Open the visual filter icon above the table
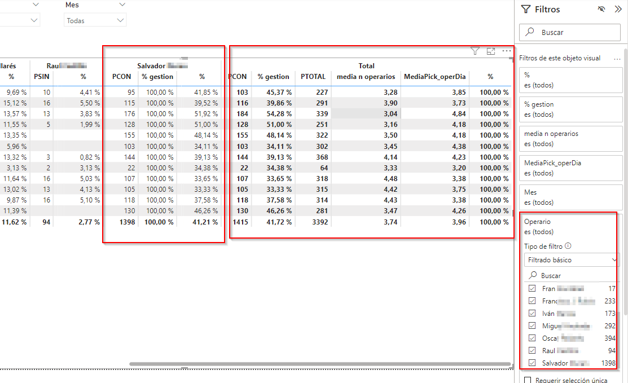628x383 pixels. (475, 51)
